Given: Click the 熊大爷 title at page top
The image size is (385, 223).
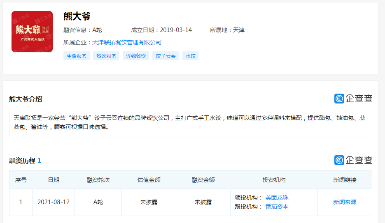Looking at the screenshot, I should tap(77, 16).
